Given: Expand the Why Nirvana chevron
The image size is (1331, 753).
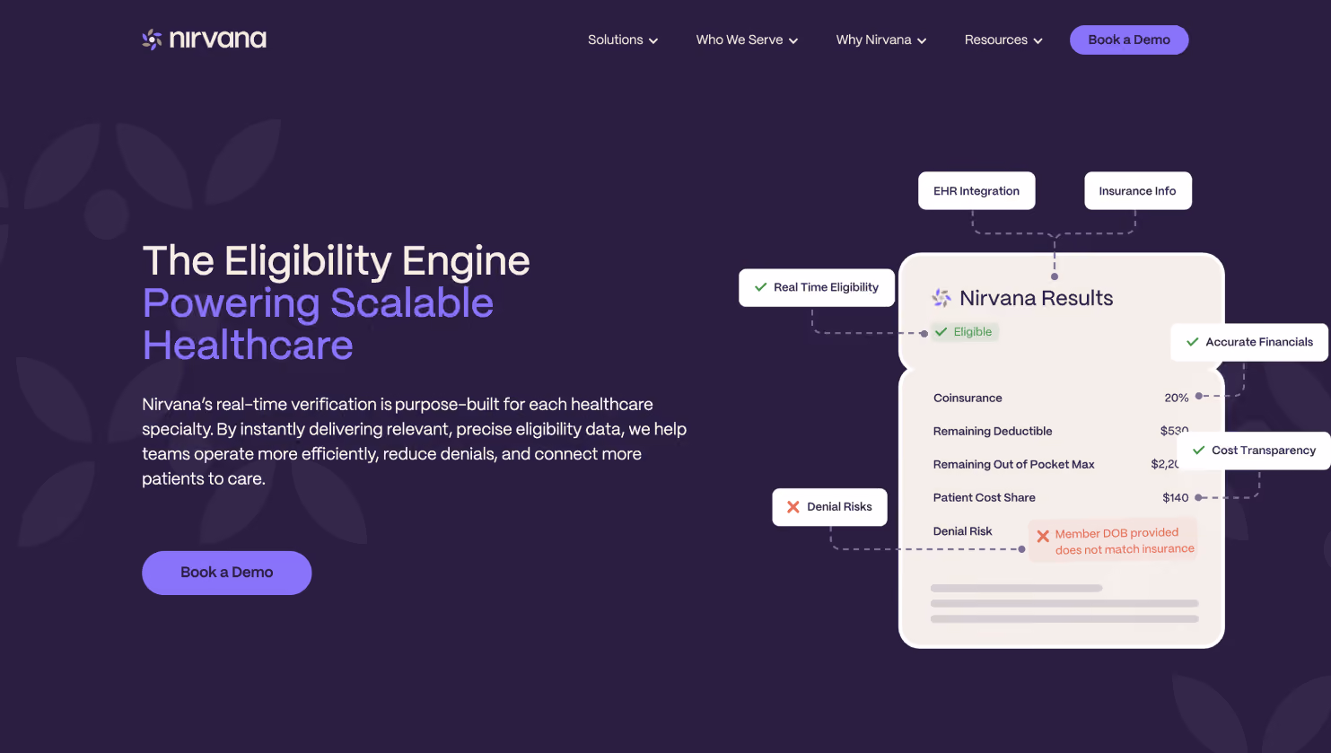Looking at the screenshot, I should (x=922, y=40).
